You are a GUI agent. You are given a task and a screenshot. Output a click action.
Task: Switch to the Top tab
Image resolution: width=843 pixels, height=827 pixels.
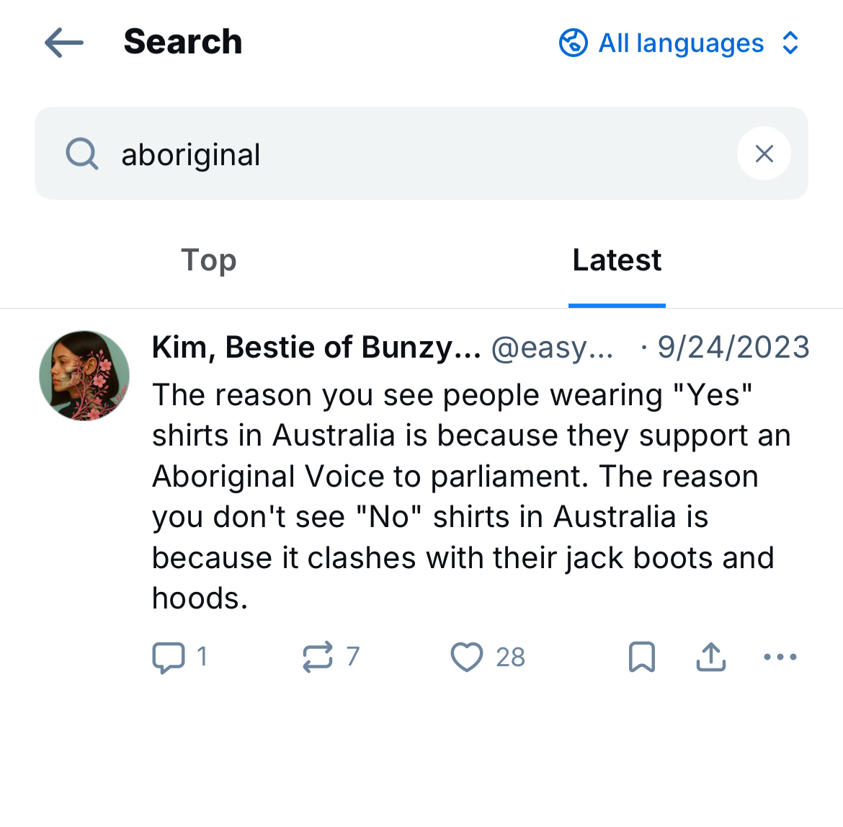209,260
